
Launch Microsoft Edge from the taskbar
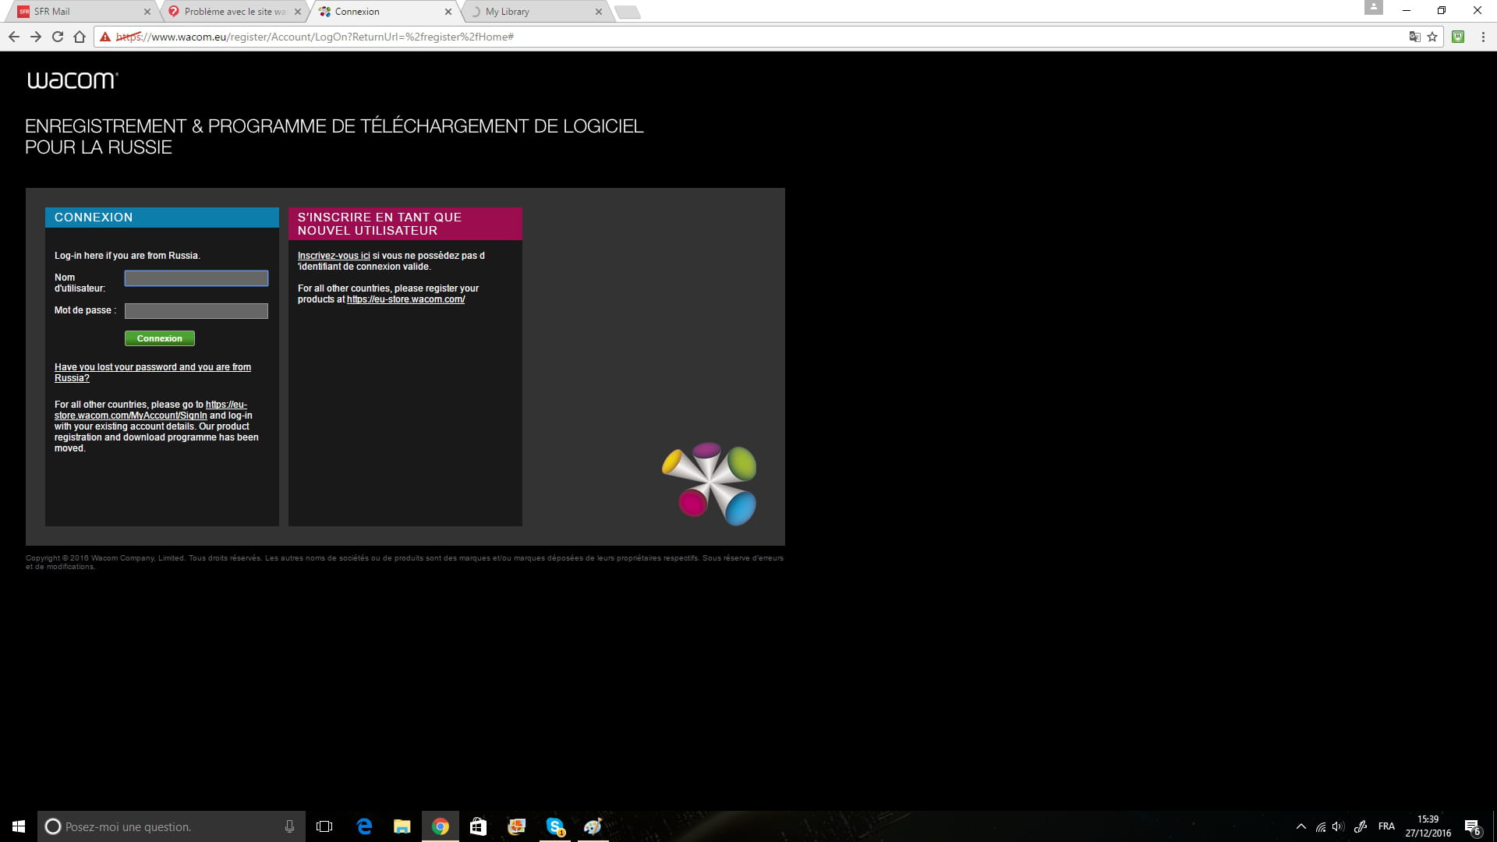point(364,826)
